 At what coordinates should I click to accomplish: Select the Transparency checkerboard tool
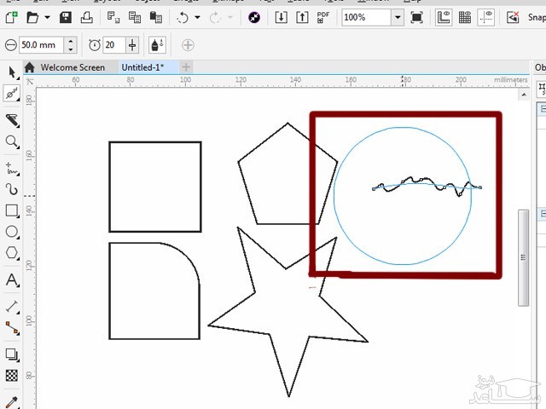click(x=12, y=376)
